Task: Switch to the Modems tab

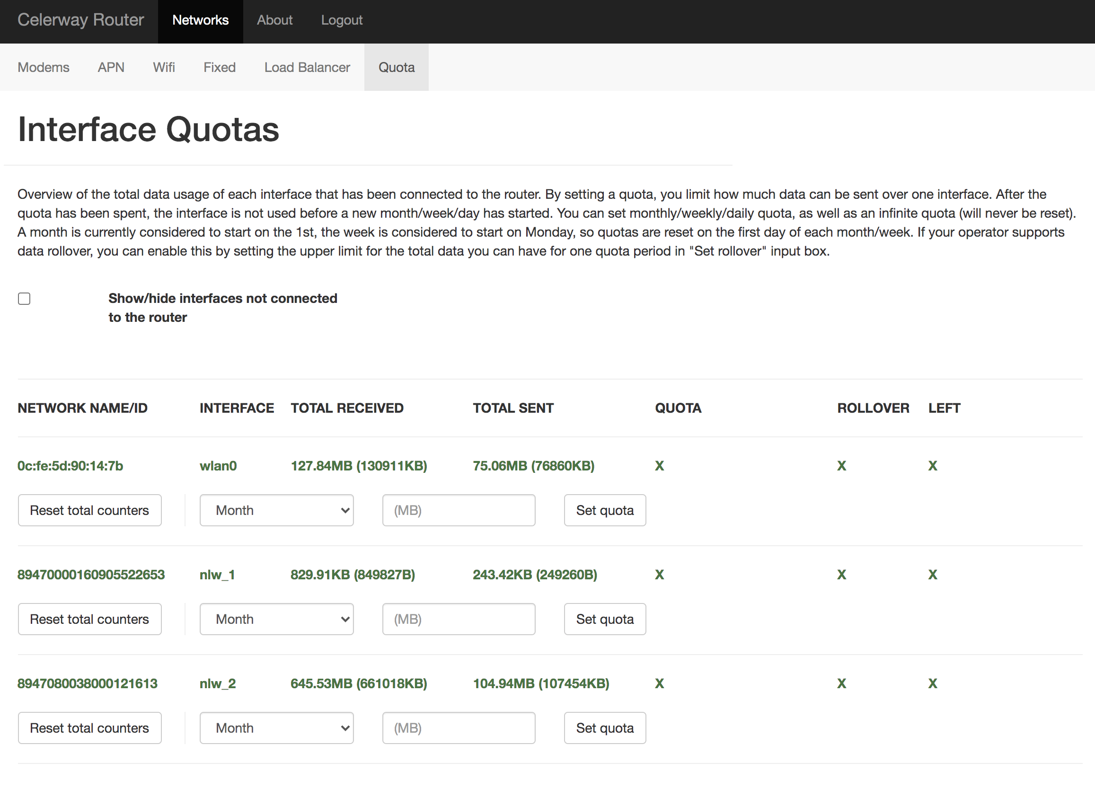Action: click(44, 67)
